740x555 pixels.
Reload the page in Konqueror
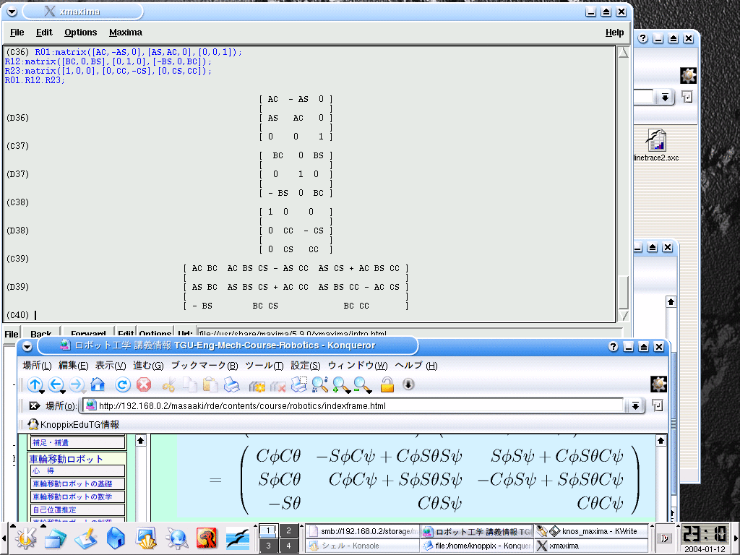click(x=123, y=385)
